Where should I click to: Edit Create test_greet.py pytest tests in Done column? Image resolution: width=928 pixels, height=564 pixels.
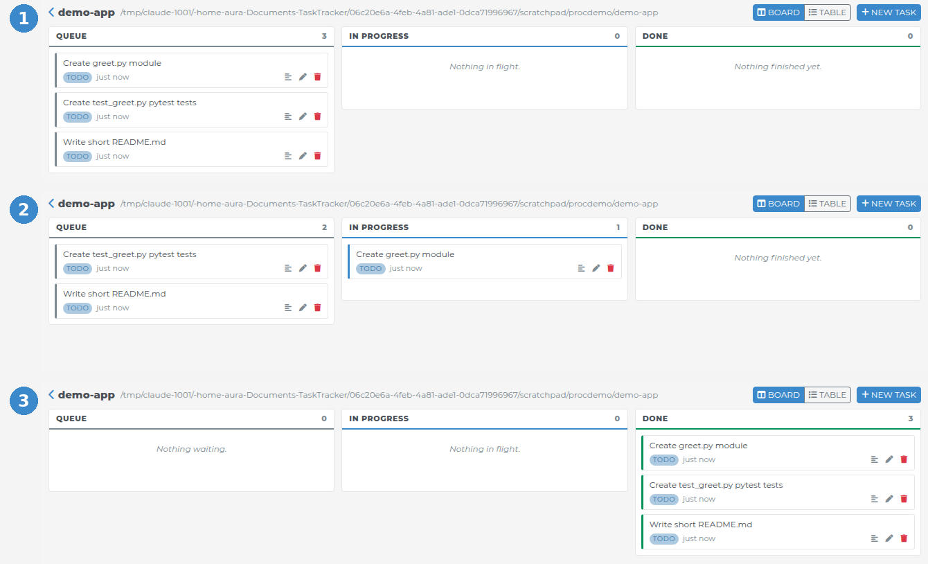click(x=889, y=499)
